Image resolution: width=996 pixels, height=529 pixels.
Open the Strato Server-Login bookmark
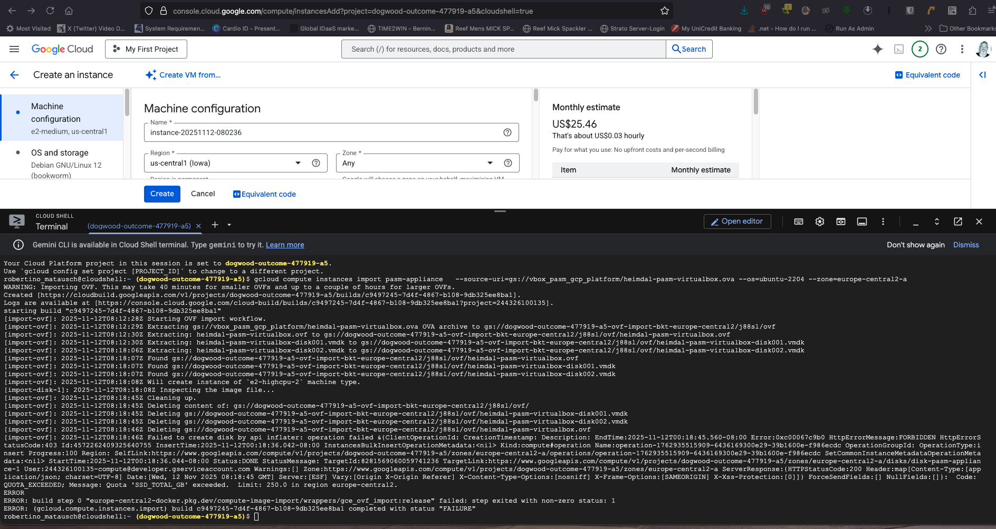click(x=633, y=28)
